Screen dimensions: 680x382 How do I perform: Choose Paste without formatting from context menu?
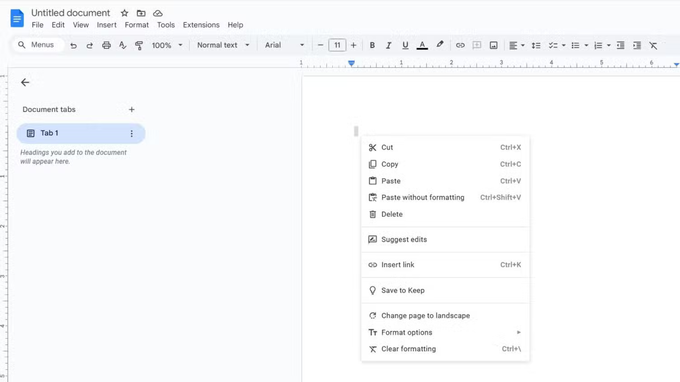point(423,197)
